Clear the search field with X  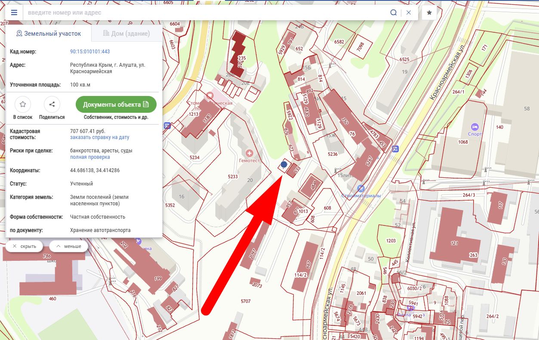coord(409,12)
